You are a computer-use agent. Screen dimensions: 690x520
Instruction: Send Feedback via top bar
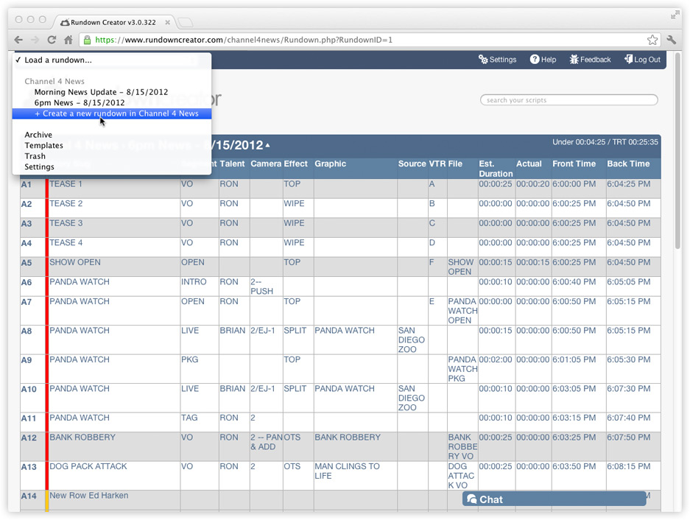(x=591, y=60)
